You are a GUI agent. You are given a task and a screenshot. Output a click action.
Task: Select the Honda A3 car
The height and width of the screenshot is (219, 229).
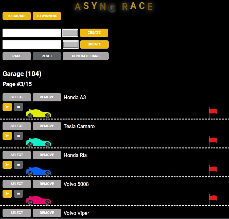tap(17, 97)
